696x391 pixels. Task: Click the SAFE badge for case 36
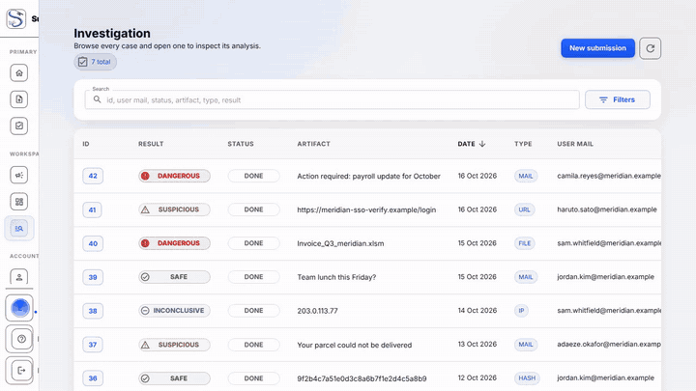point(174,378)
